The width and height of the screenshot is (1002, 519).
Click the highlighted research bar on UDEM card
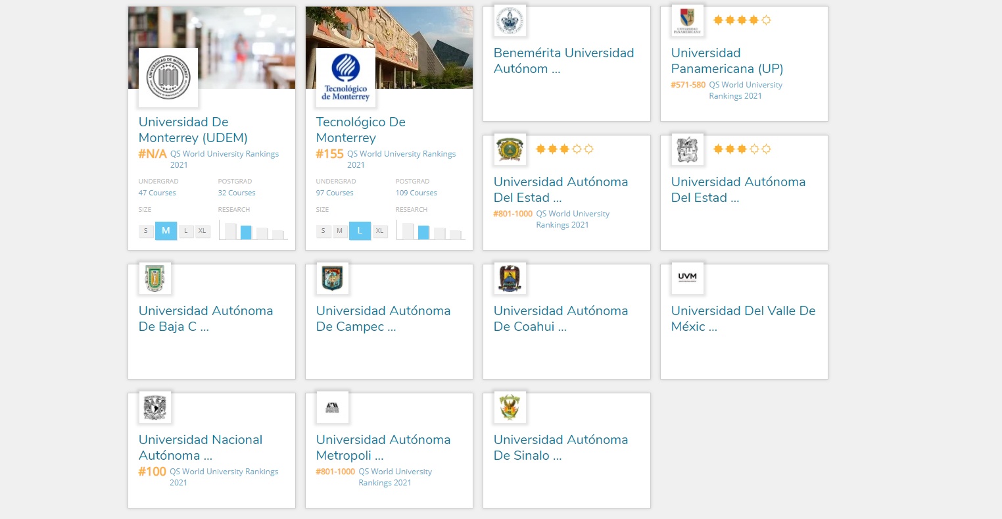point(246,232)
